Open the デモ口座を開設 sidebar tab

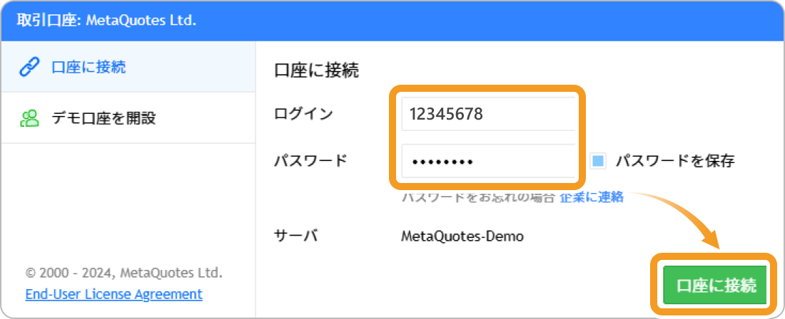click(x=128, y=118)
